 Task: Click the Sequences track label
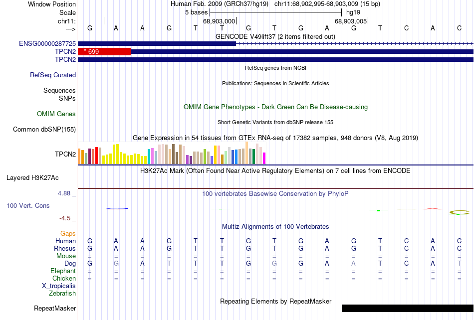tap(59, 90)
